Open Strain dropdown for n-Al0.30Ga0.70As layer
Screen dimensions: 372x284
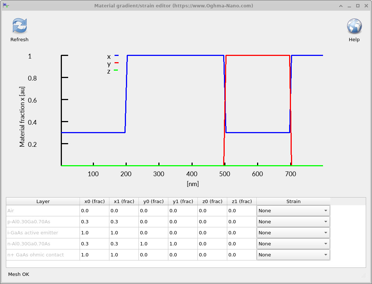click(x=293, y=244)
